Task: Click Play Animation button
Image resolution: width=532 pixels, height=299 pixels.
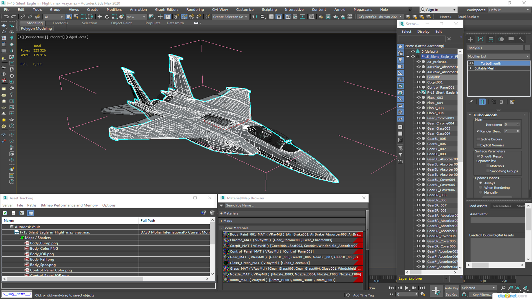Action: point(406,288)
